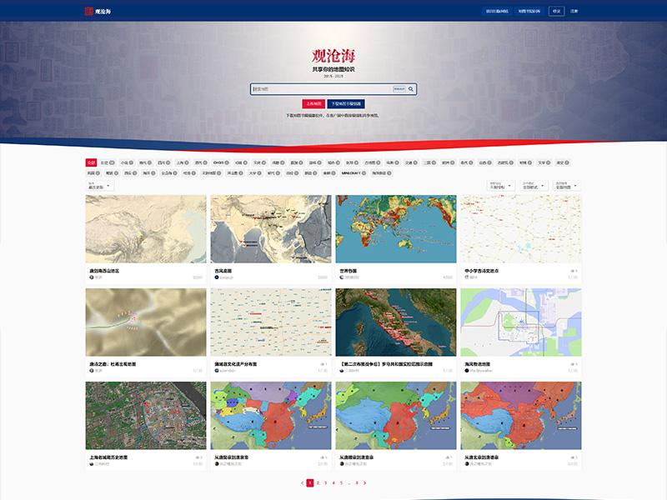Click the magnifier search icon

(x=412, y=89)
